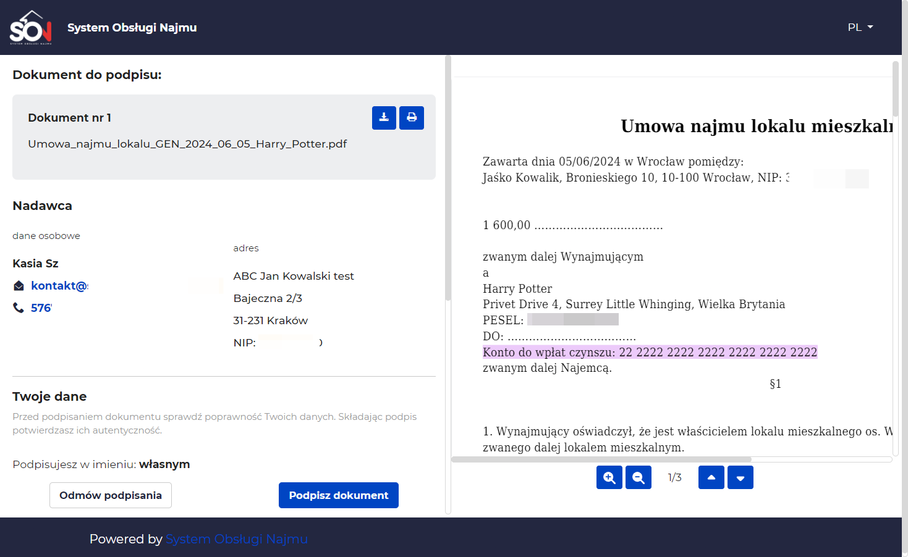Click System Obsługi Najmu header title
Image resolution: width=908 pixels, height=557 pixels.
132,28
